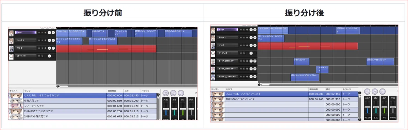Image resolution: width=408 pixels, height=130 pixels.
Task: Select 別トラックのすずきつづみよ clip, 振り分け前 timeline
Action: click(103, 41)
